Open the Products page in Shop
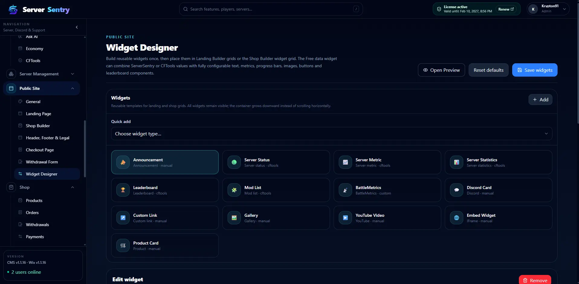579x284 pixels. tap(47, 200)
